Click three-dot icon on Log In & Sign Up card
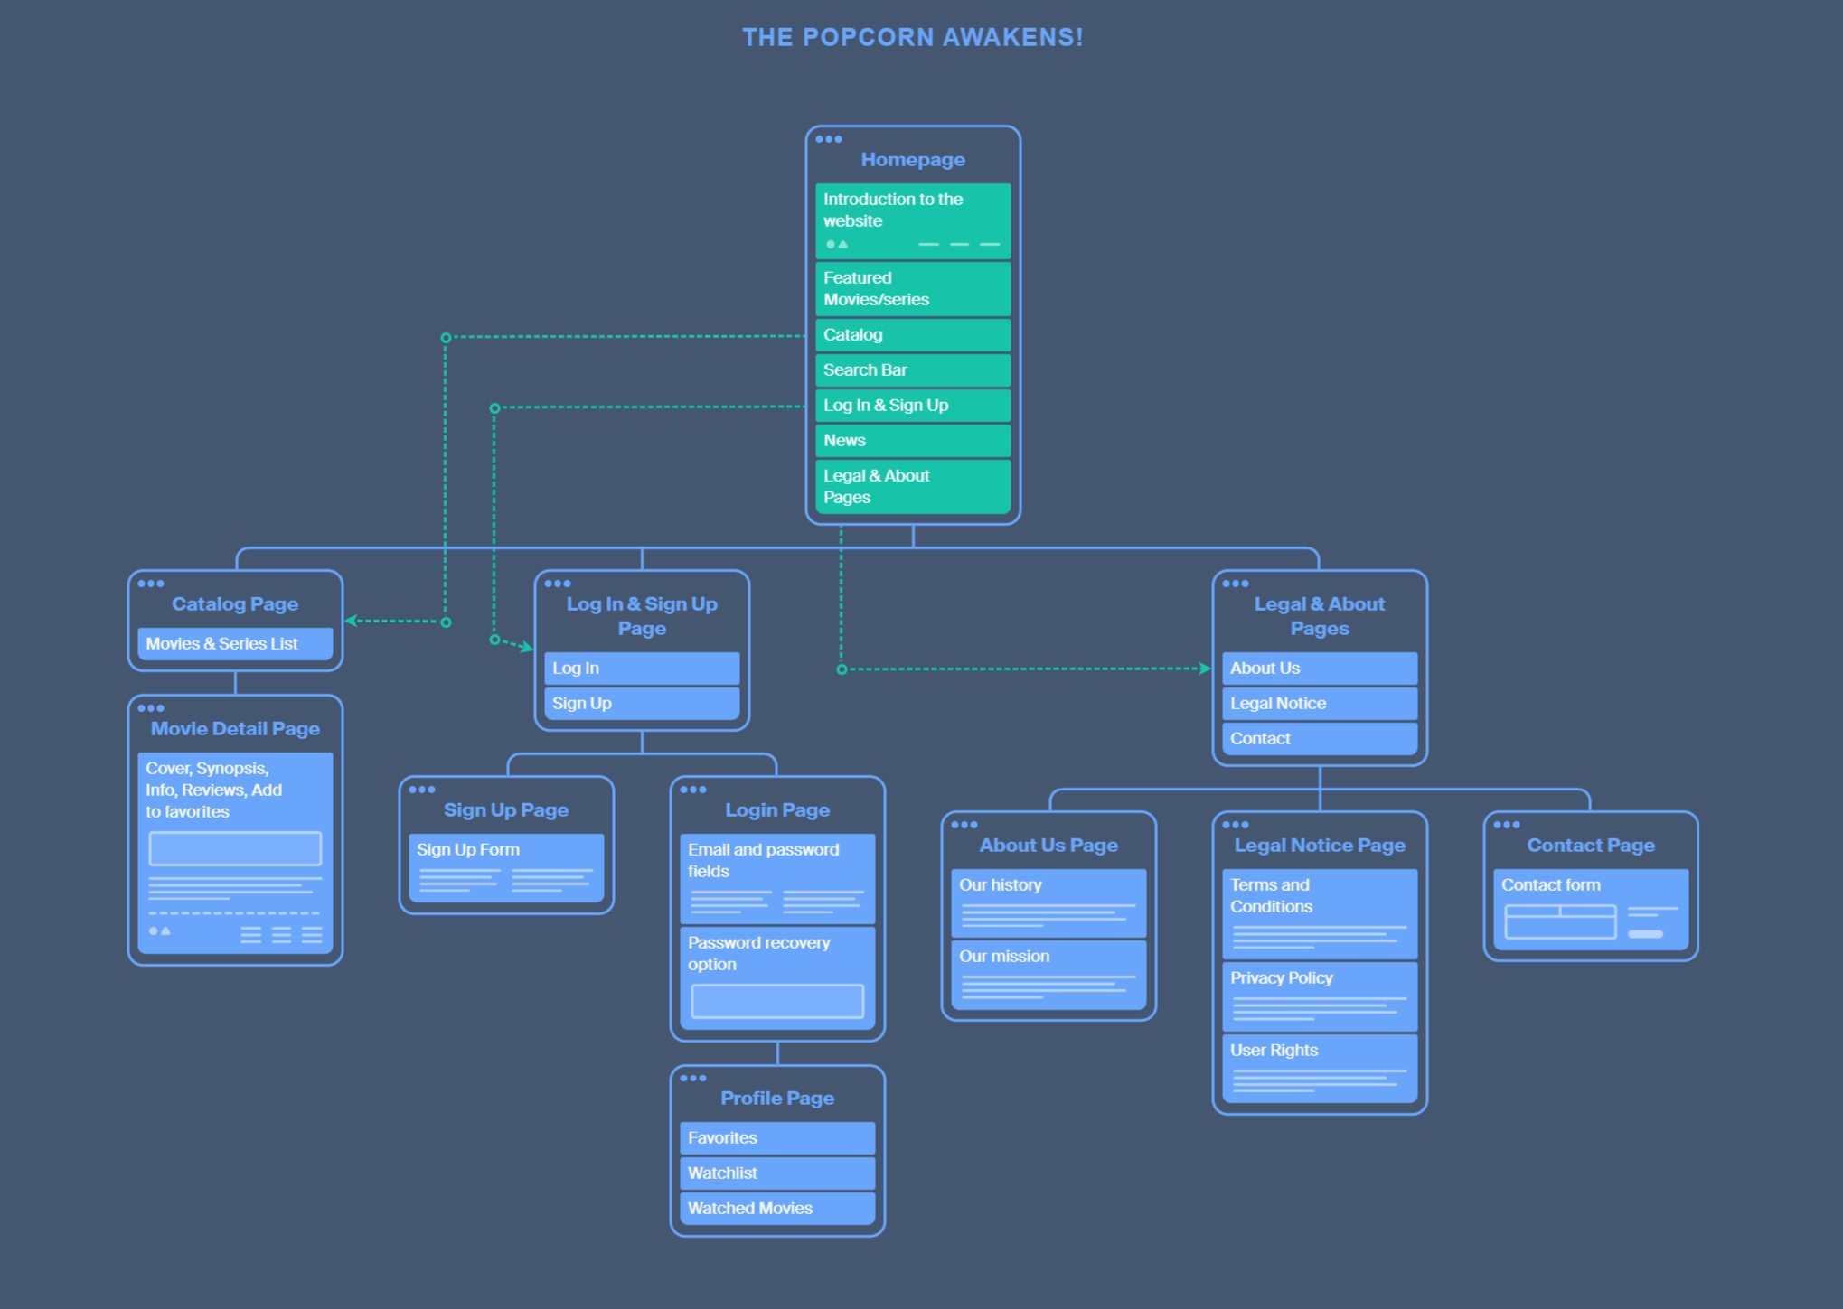 click(558, 584)
